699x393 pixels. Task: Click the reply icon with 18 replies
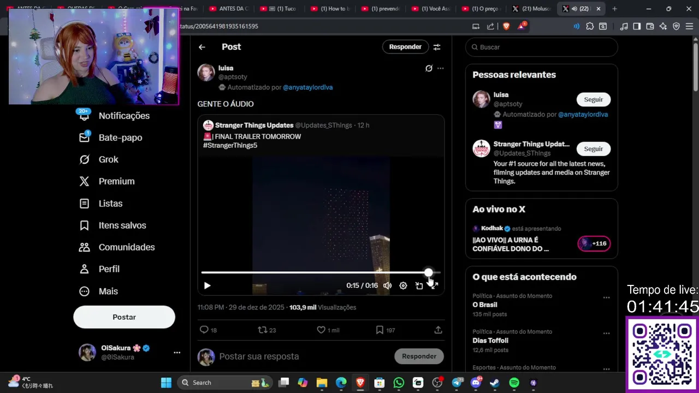(x=204, y=330)
